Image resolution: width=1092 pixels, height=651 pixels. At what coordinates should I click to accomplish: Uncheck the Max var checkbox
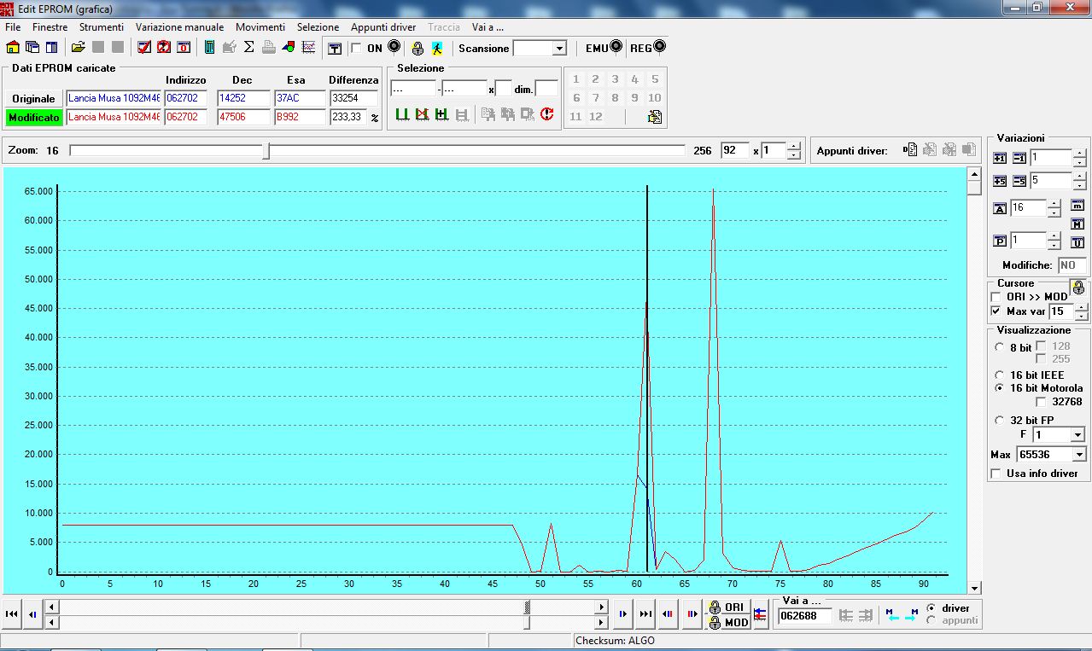996,311
